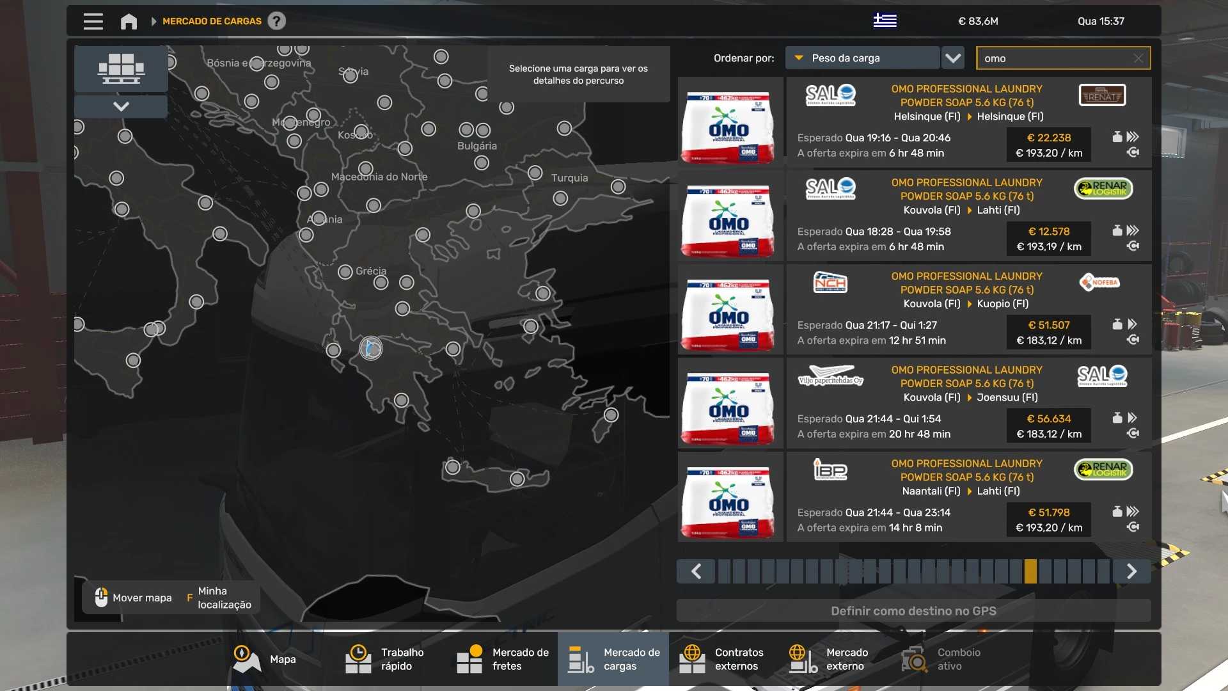Select the city marker next to Grécia label
Viewport: 1228px width, 691px height.
(x=345, y=272)
